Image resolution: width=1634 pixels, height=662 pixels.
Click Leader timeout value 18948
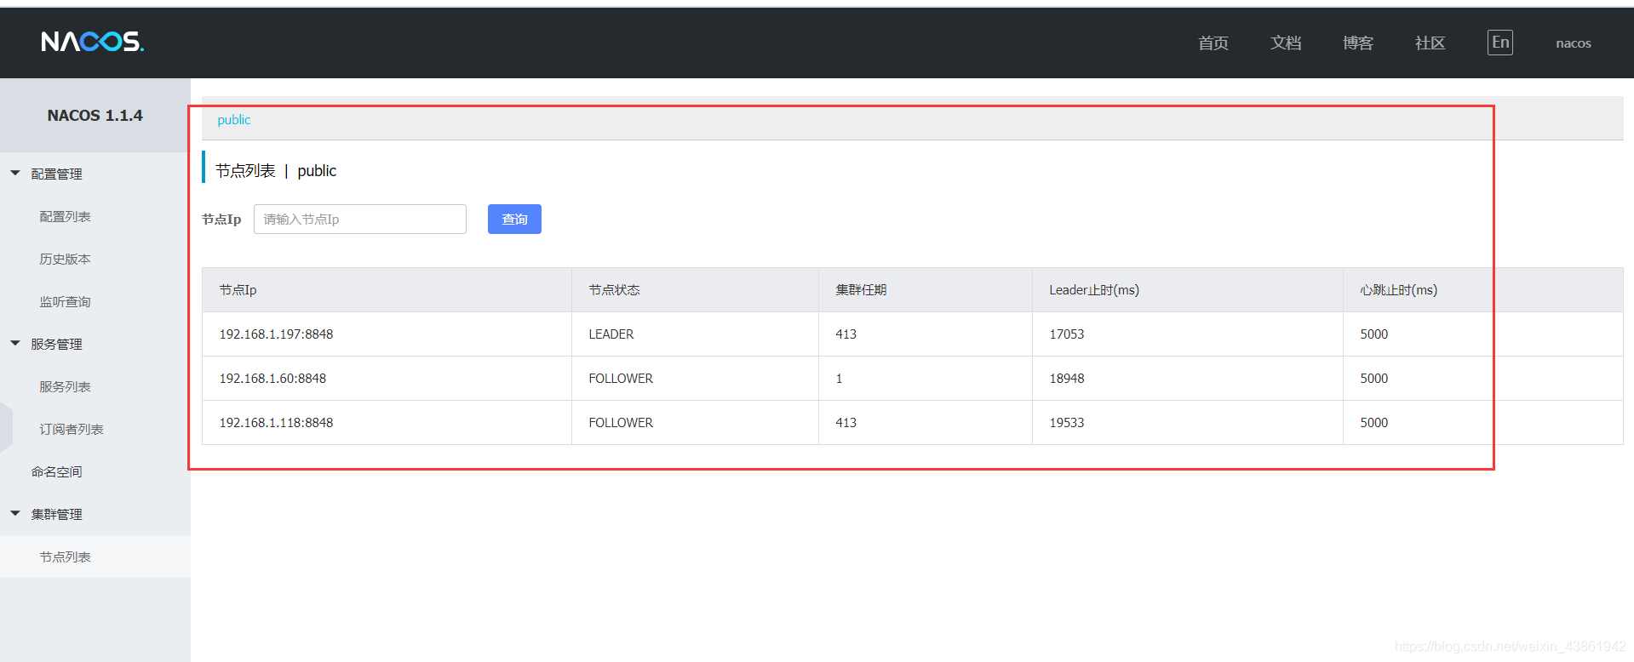tap(1067, 379)
